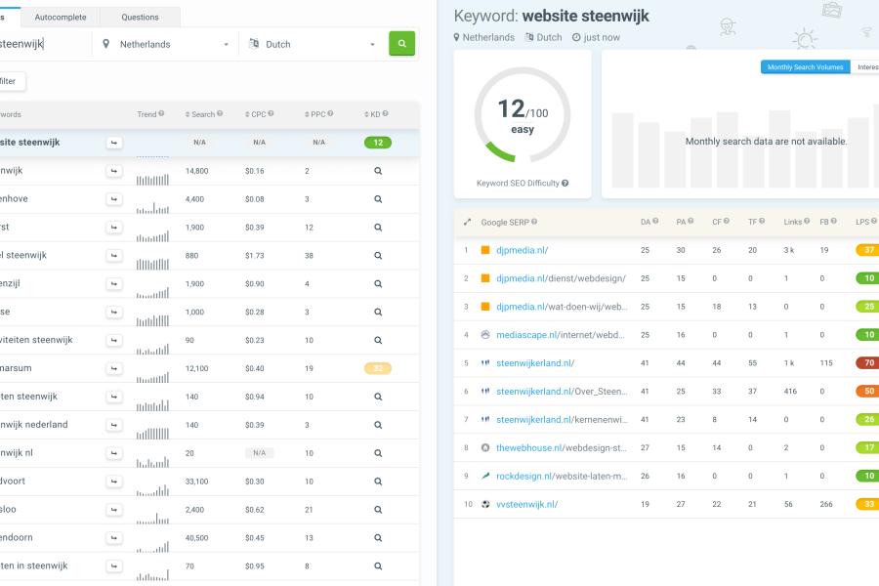The image size is (879, 586).
Task: Expand the Google SERP table
Action: point(467,222)
